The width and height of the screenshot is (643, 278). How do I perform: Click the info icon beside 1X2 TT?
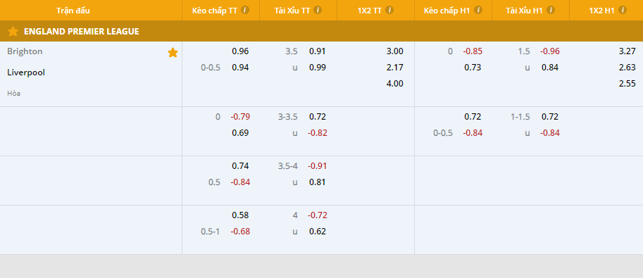[389, 11]
